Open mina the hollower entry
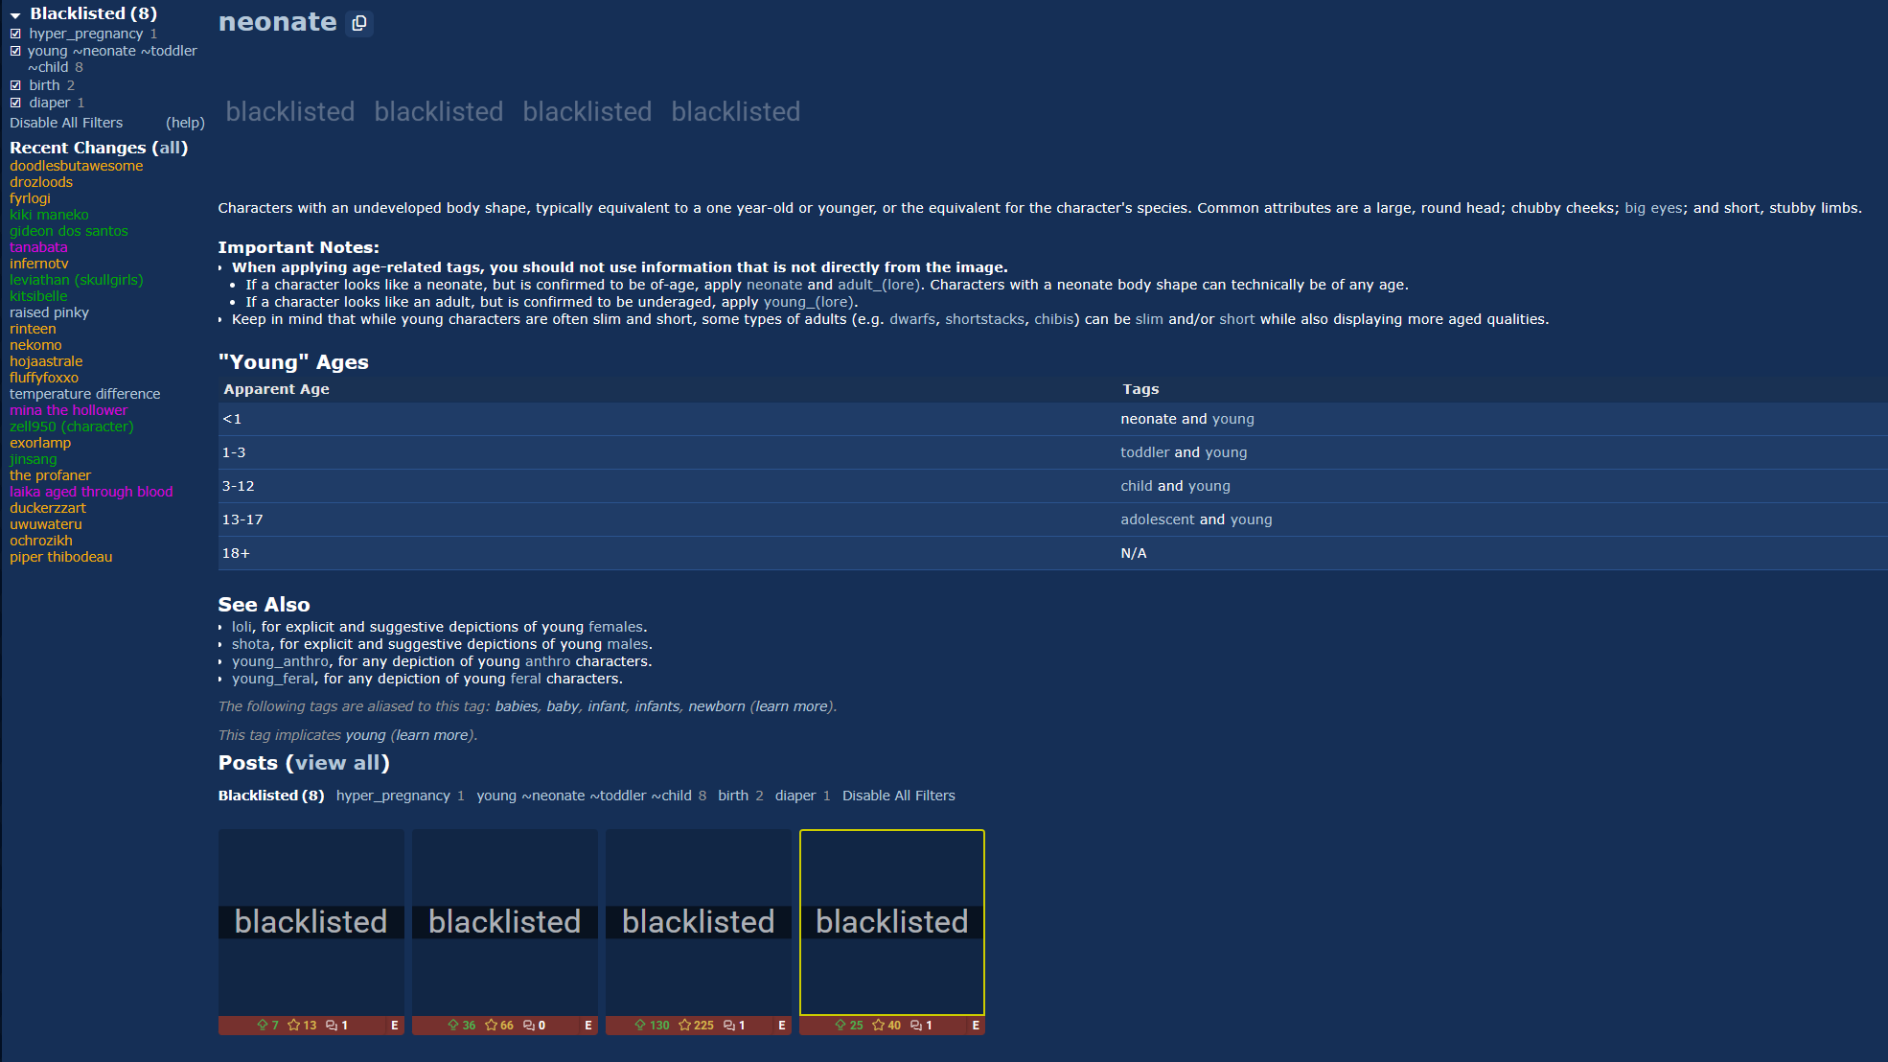The width and height of the screenshot is (1888, 1062). tap(68, 410)
